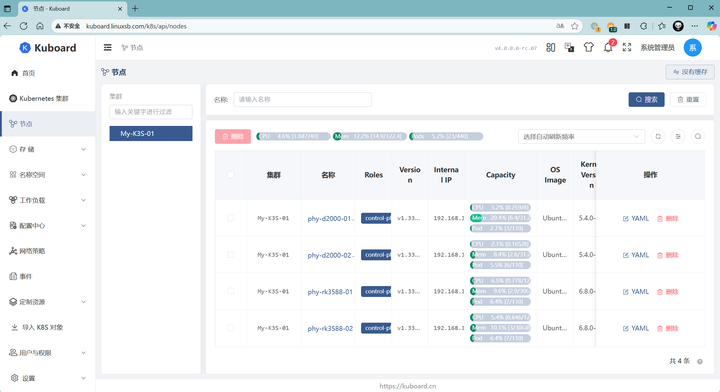Click the 搜索 search button
Viewport: 720px width, 392px height.
pyautogui.click(x=646, y=100)
